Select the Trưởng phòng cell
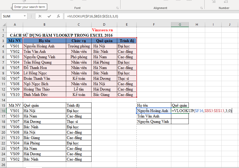 (x=79, y=46)
